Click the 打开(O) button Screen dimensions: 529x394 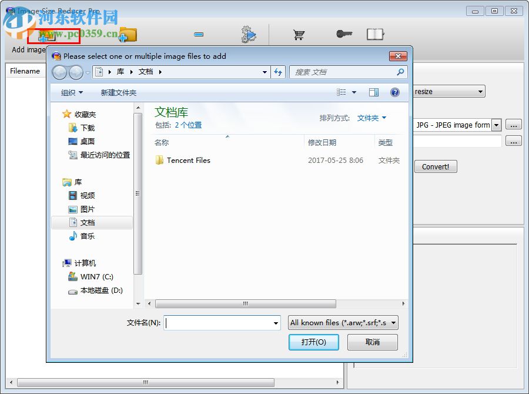tap(313, 342)
